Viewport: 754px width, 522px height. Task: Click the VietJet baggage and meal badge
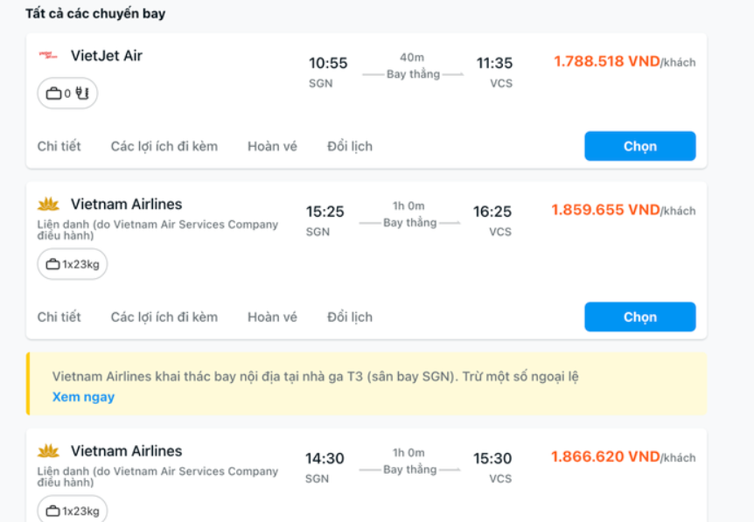(x=67, y=94)
